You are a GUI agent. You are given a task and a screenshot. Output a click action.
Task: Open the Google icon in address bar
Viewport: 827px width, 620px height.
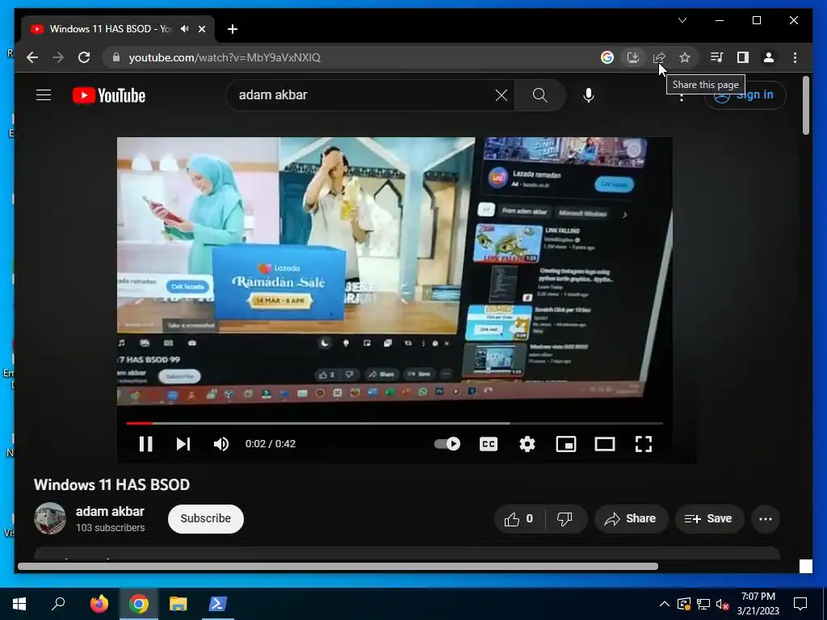pos(607,57)
